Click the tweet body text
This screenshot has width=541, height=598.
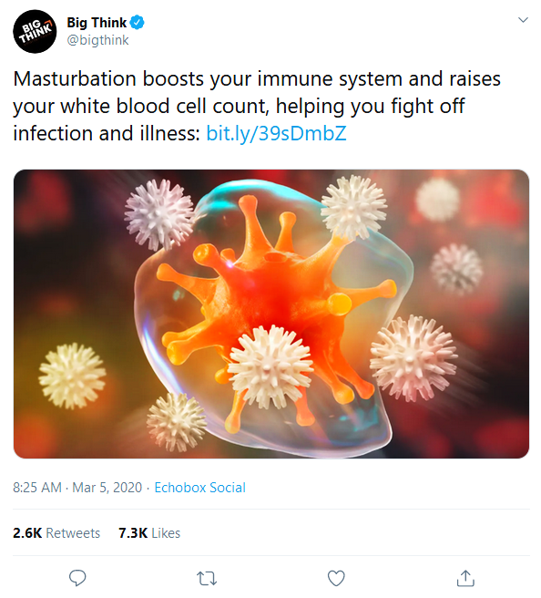tap(257, 106)
